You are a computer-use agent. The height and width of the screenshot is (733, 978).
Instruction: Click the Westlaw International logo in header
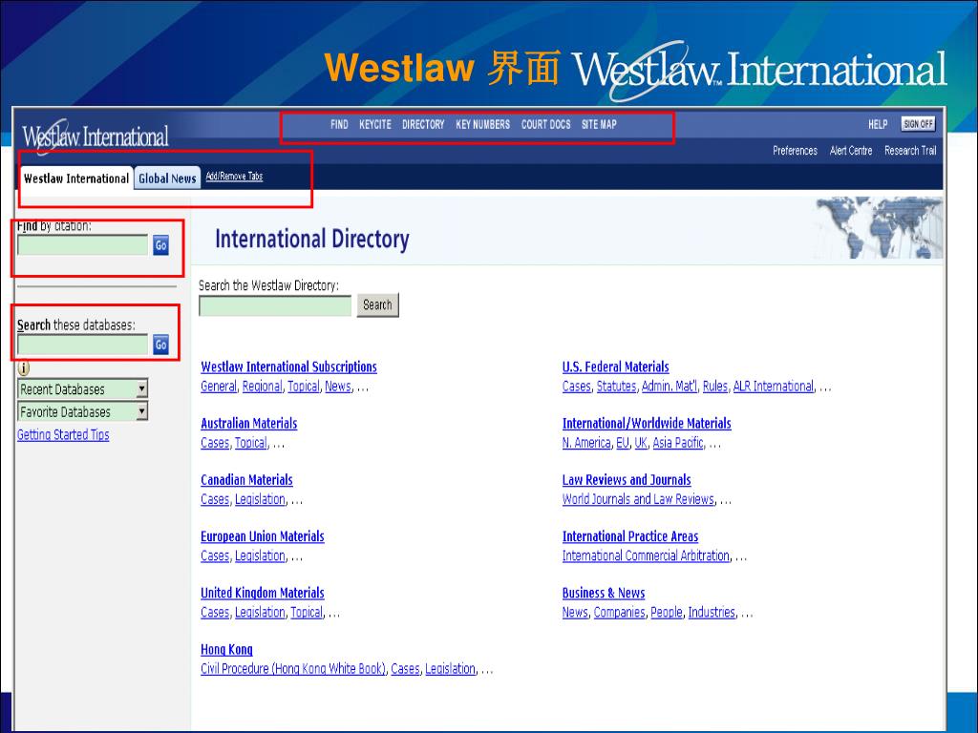95,136
